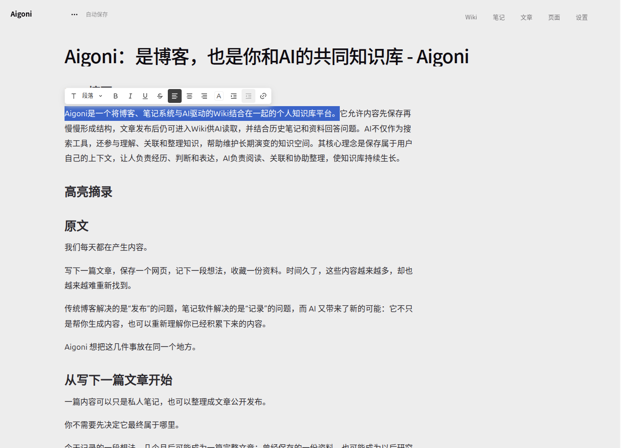The image size is (621, 448).
Task: Toggle bold formatting in the floating toolbar
Action: (x=116, y=96)
